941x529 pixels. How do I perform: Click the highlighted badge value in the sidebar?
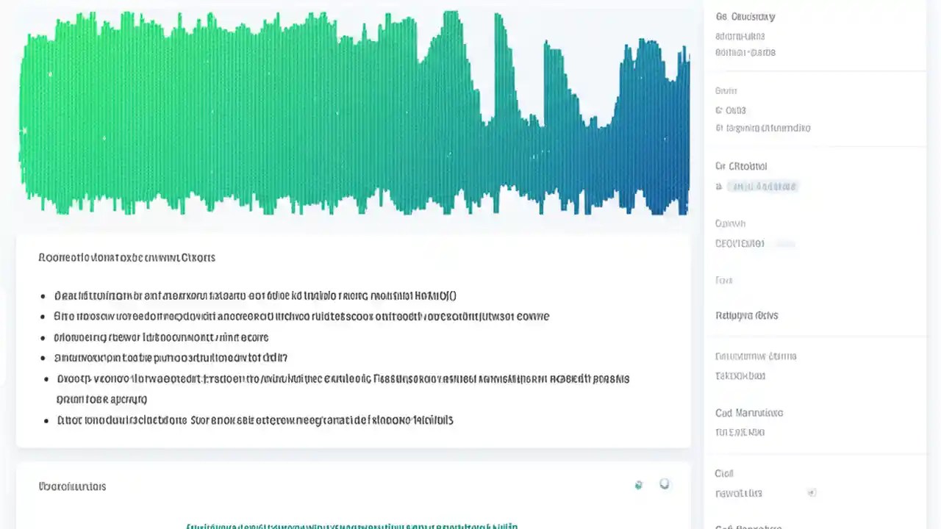pos(762,187)
